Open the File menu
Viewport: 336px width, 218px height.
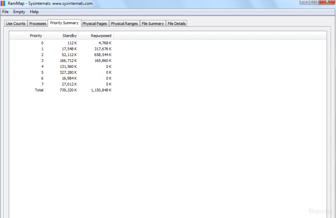(5, 12)
